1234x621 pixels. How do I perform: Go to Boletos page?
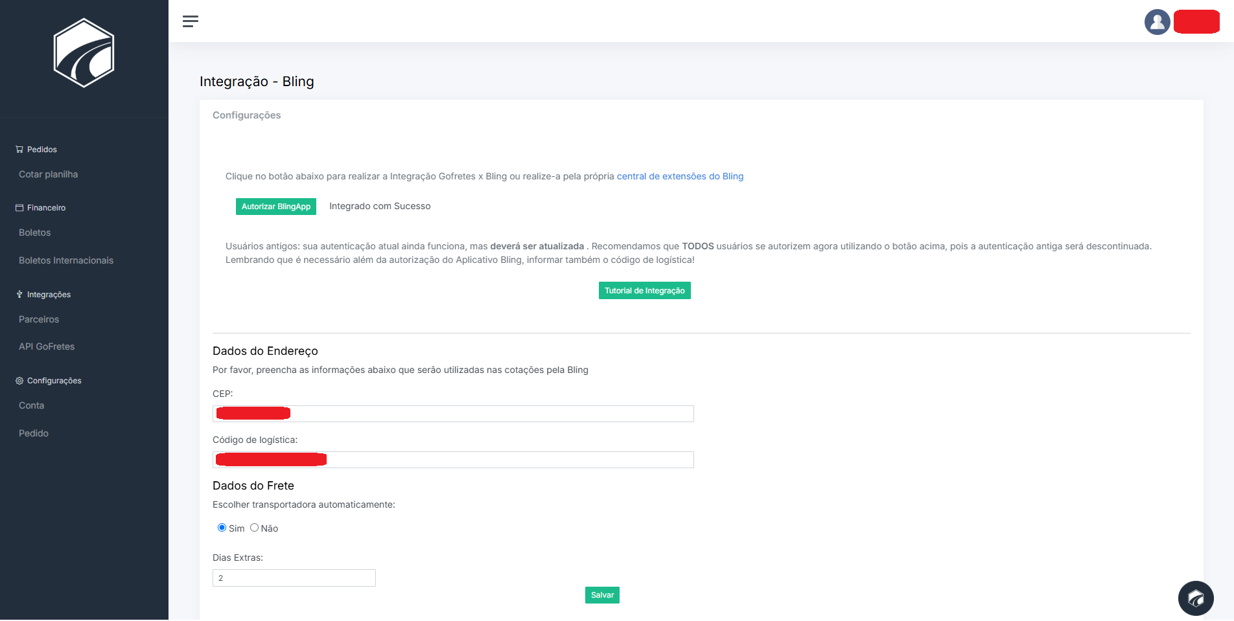point(35,232)
